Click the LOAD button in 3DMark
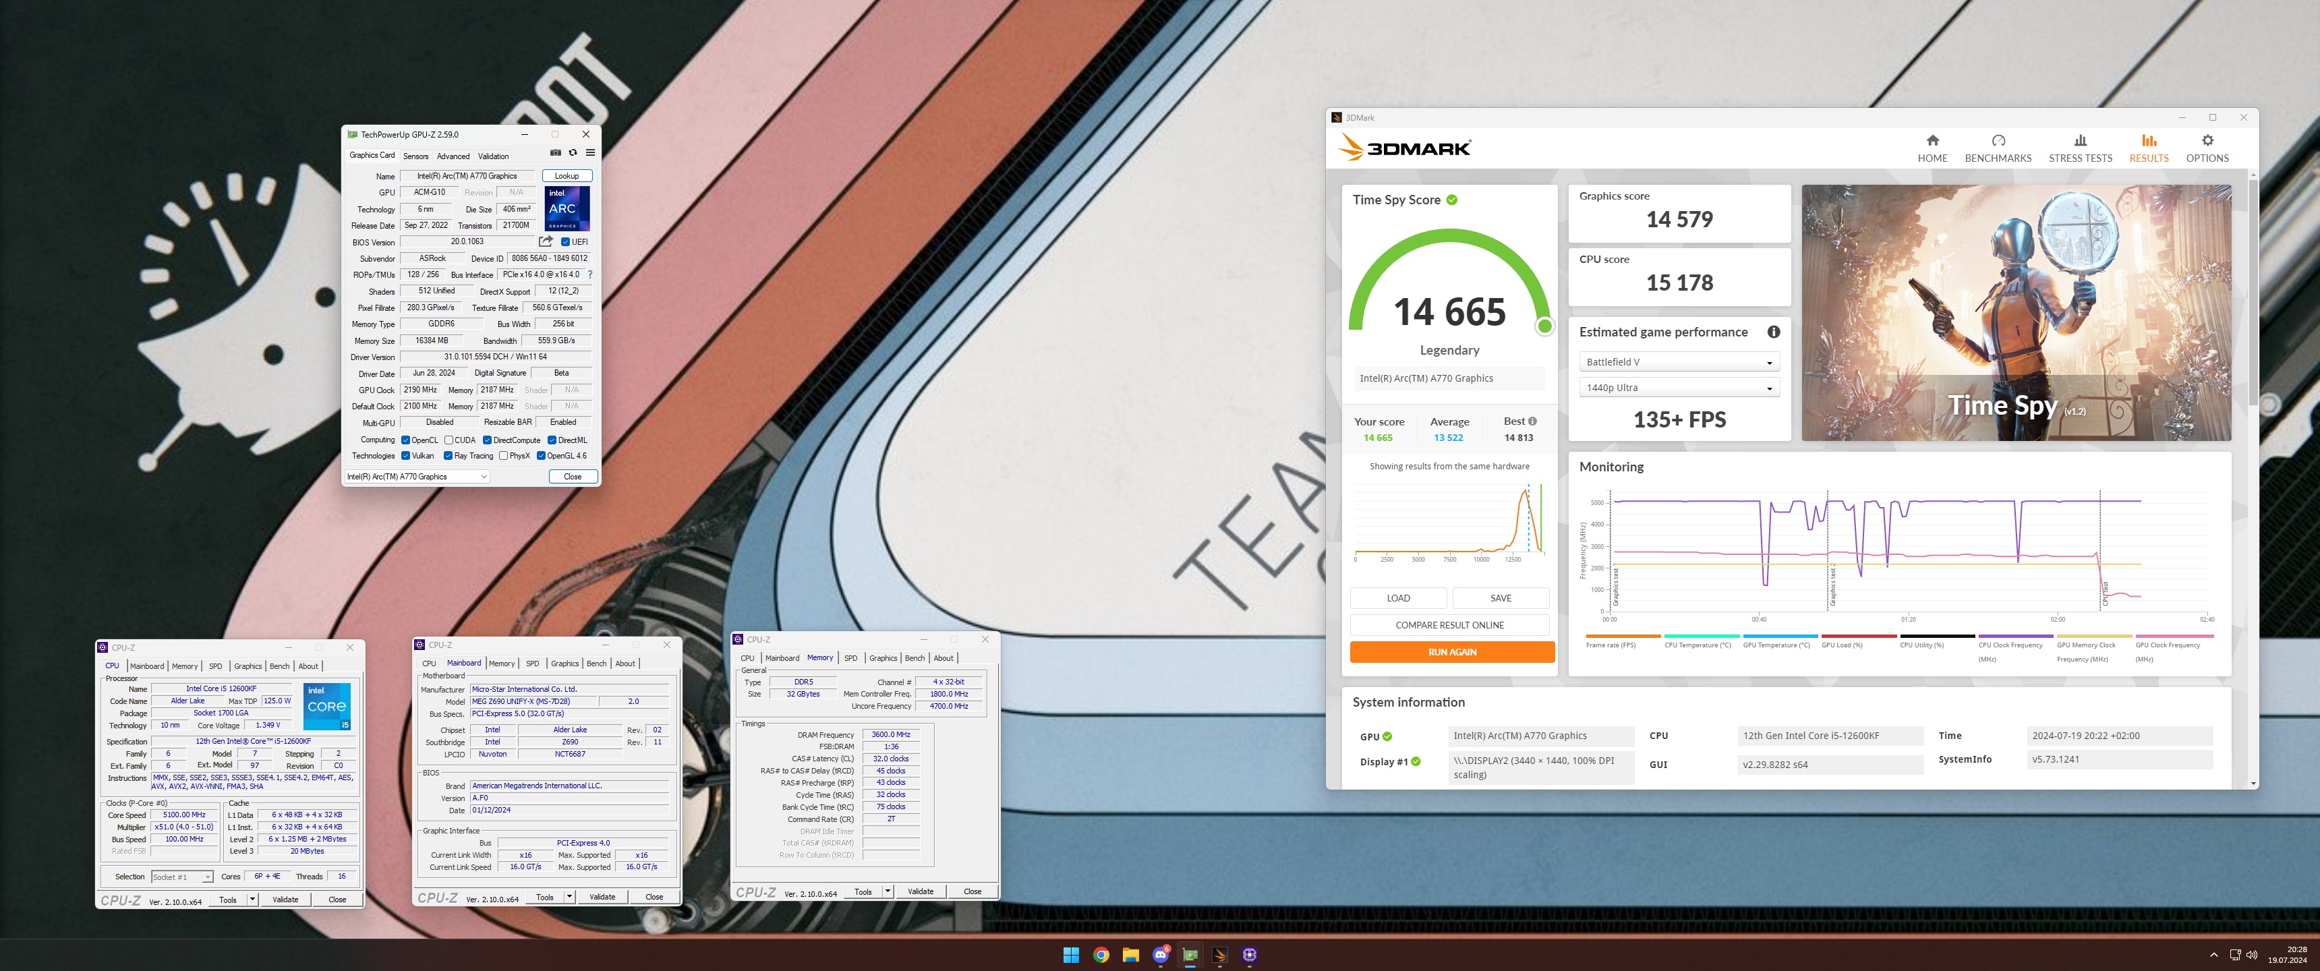Image resolution: width=2320 pixels, height=971 pixels. pyautogui.click(x=1398, y=598)
